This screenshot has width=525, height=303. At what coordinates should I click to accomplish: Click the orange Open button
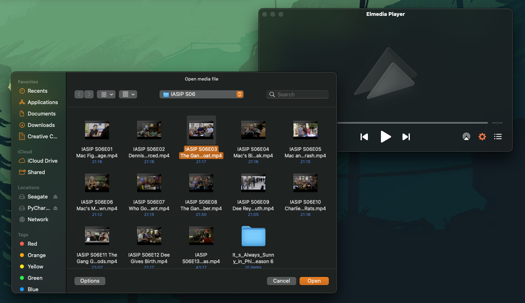click(314, 281)
